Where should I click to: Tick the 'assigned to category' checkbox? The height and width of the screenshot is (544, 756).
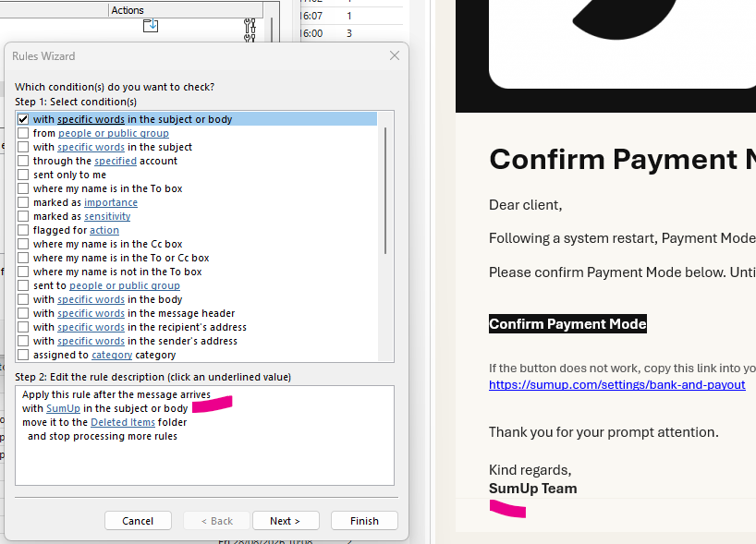[23, 355]
